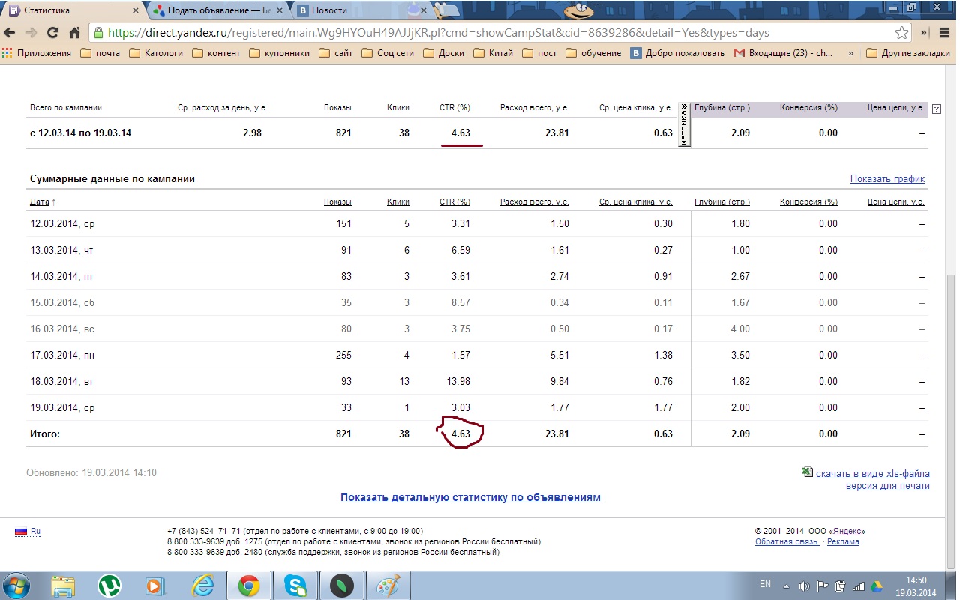Viewport: 960px width, 600px height.
Task: Bookmark this page with the star icon
Action: pyautogui.click(x=902, y=33)
